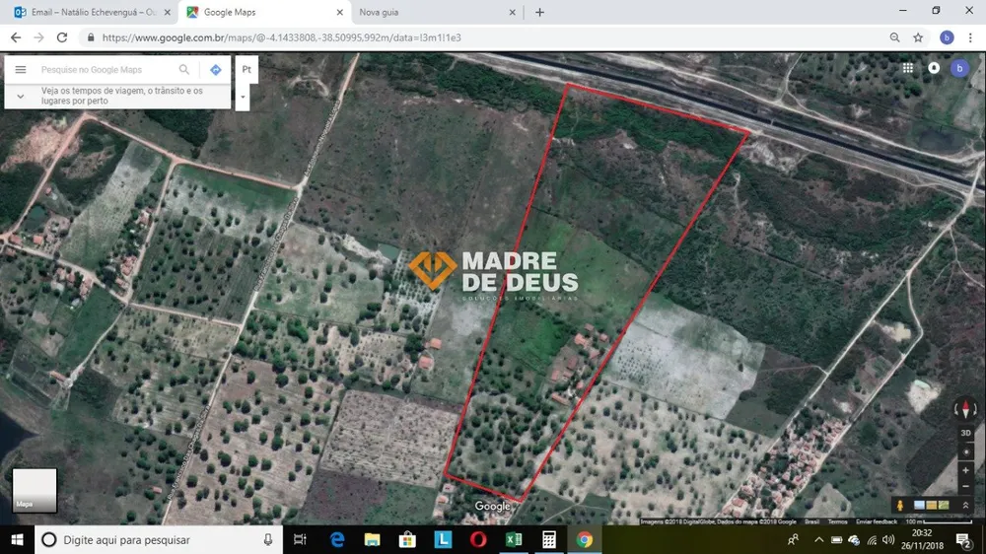Viewport: 986px width, 554px height.
Task: Zoom in with the plus button
Action: coord(966,470)
